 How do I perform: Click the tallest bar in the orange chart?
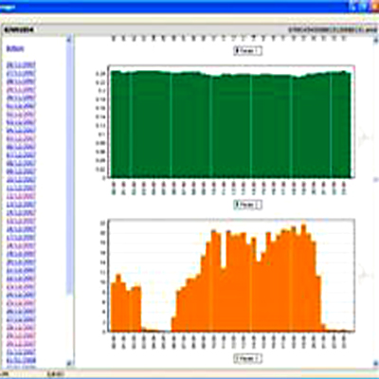click(304, 278)
